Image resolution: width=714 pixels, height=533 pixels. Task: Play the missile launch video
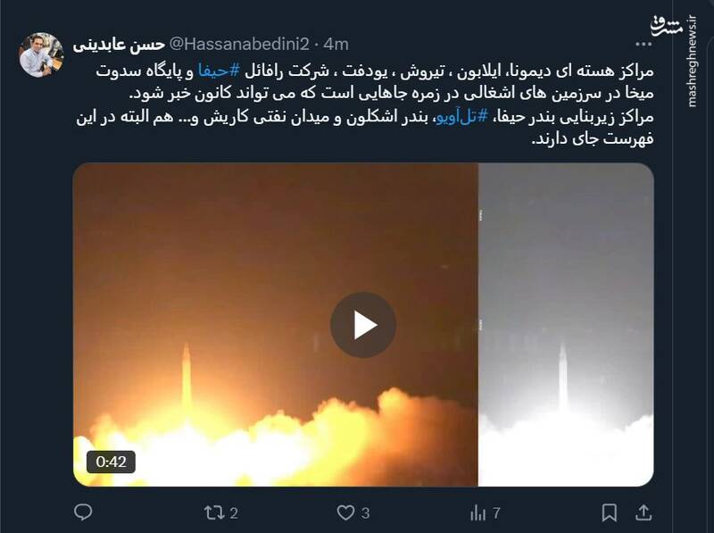pos(363,325)
